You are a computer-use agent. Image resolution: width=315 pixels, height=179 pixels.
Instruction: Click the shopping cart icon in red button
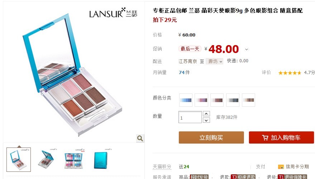point(265,138)
